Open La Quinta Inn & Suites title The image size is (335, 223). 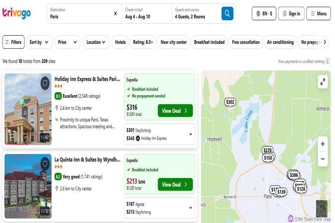(x=87, y=159)
